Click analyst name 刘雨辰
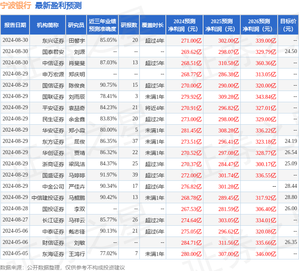Screen dimensions: 299x271 (x=77, y=97)
